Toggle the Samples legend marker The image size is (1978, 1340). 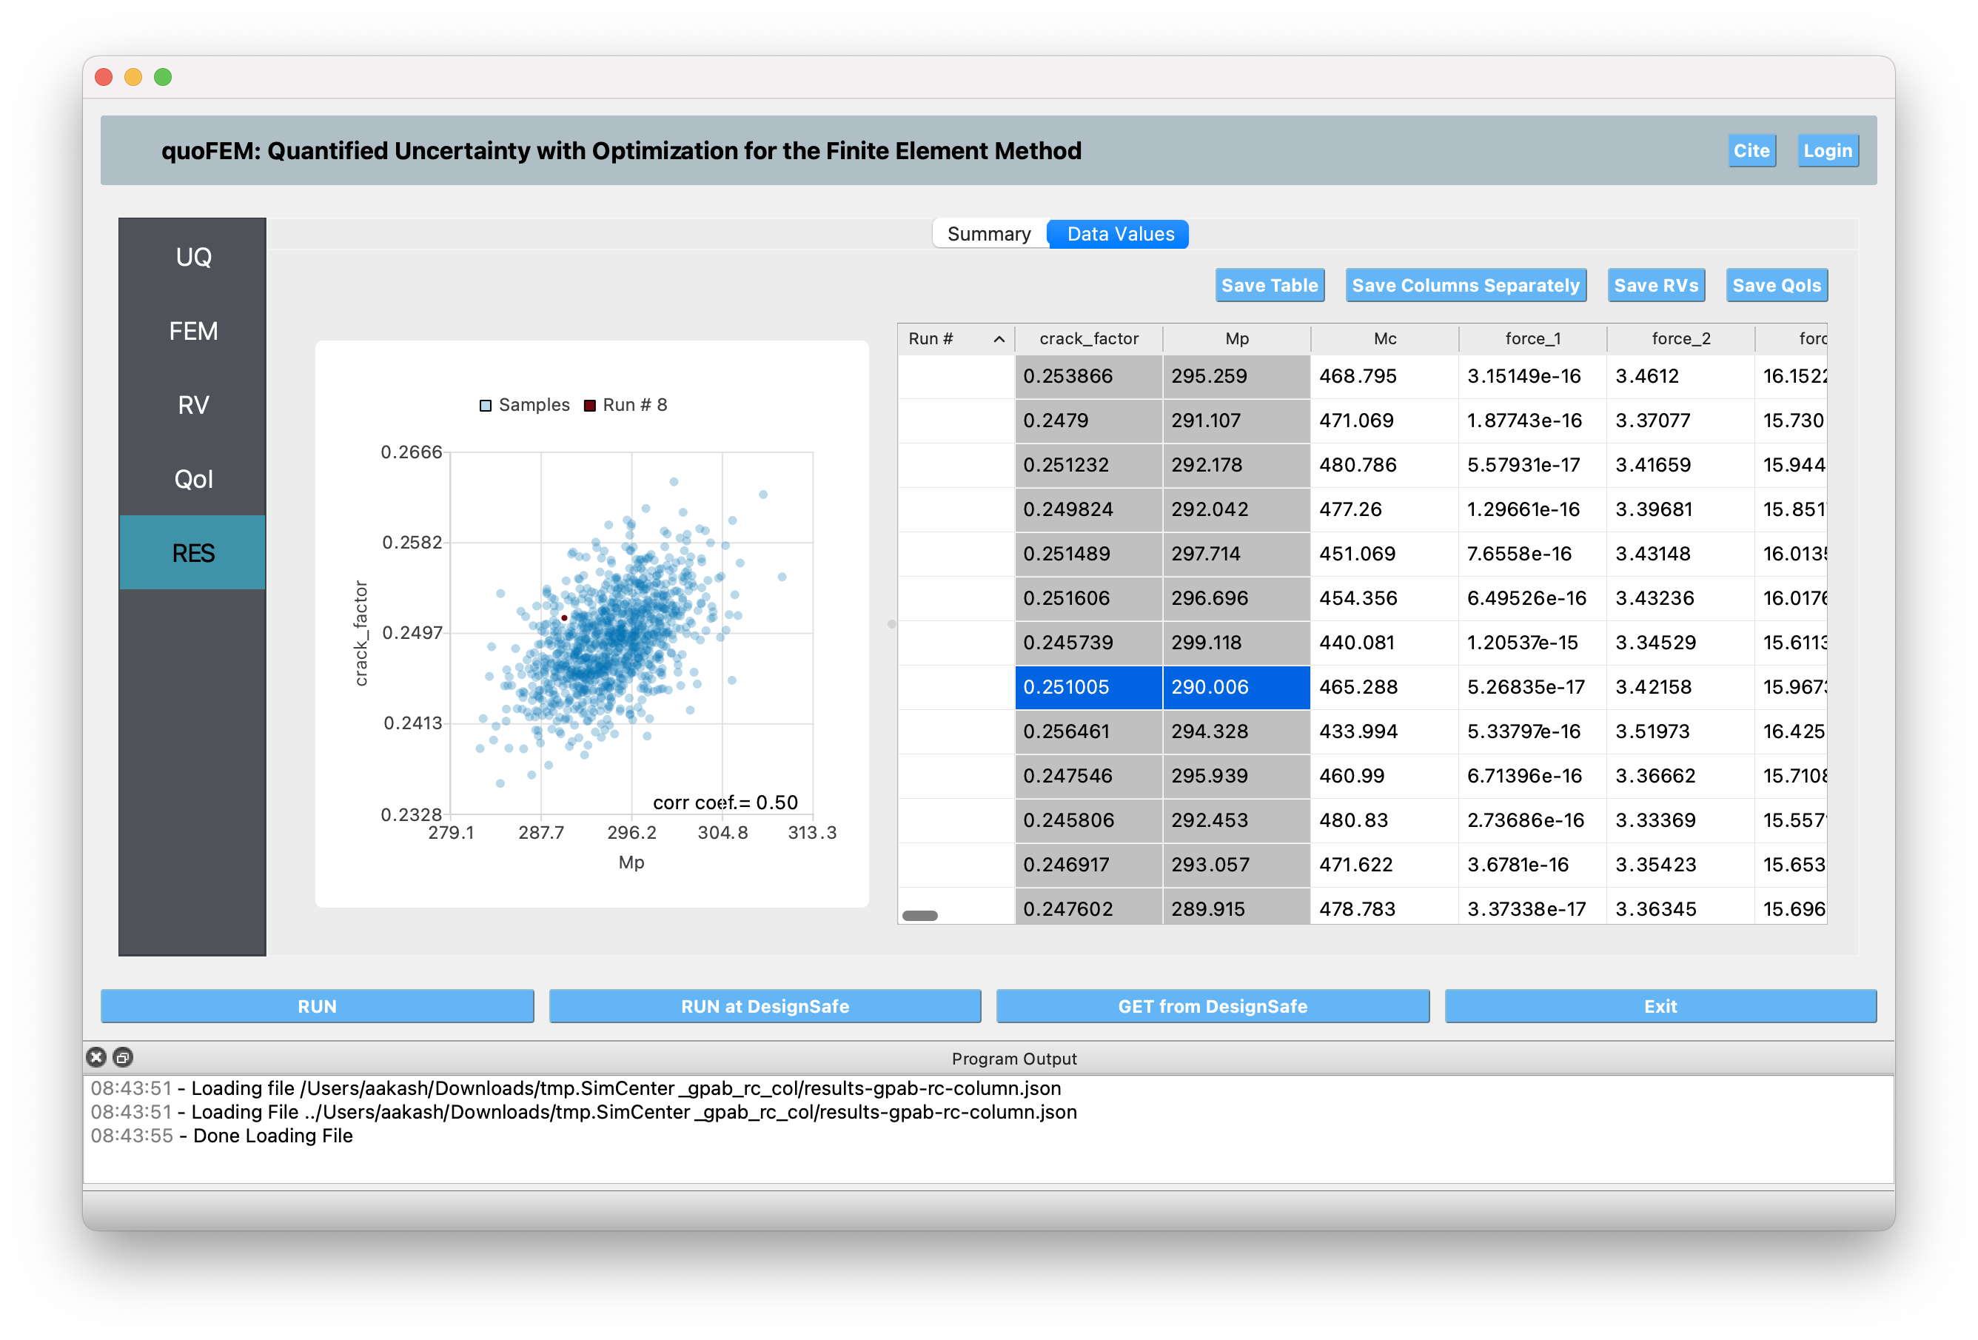coord(485,405)
